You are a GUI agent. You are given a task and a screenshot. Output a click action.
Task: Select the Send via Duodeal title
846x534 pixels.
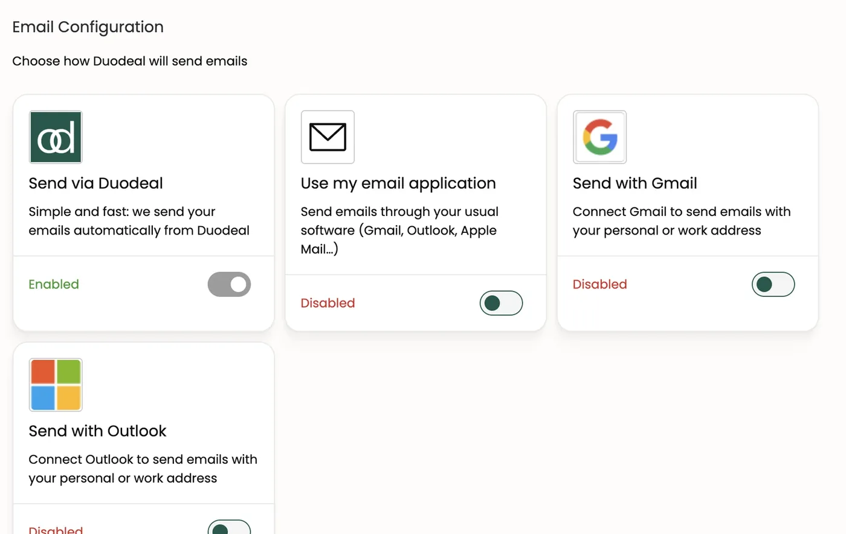(95, 183)
